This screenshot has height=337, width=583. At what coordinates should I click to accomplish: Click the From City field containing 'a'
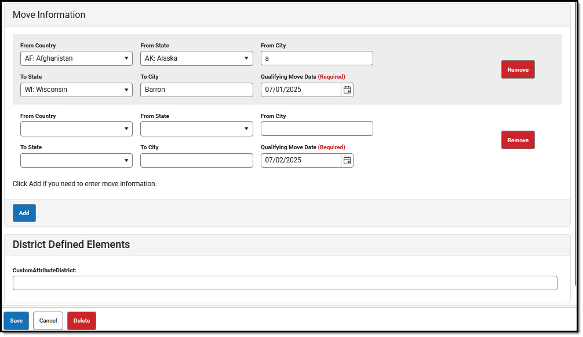(x=316, y=58)
